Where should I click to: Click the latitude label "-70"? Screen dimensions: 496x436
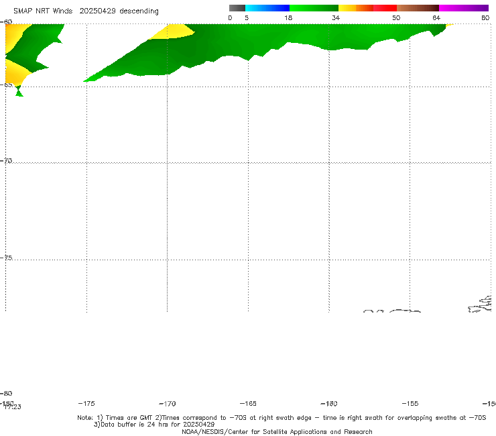[6, 160]
